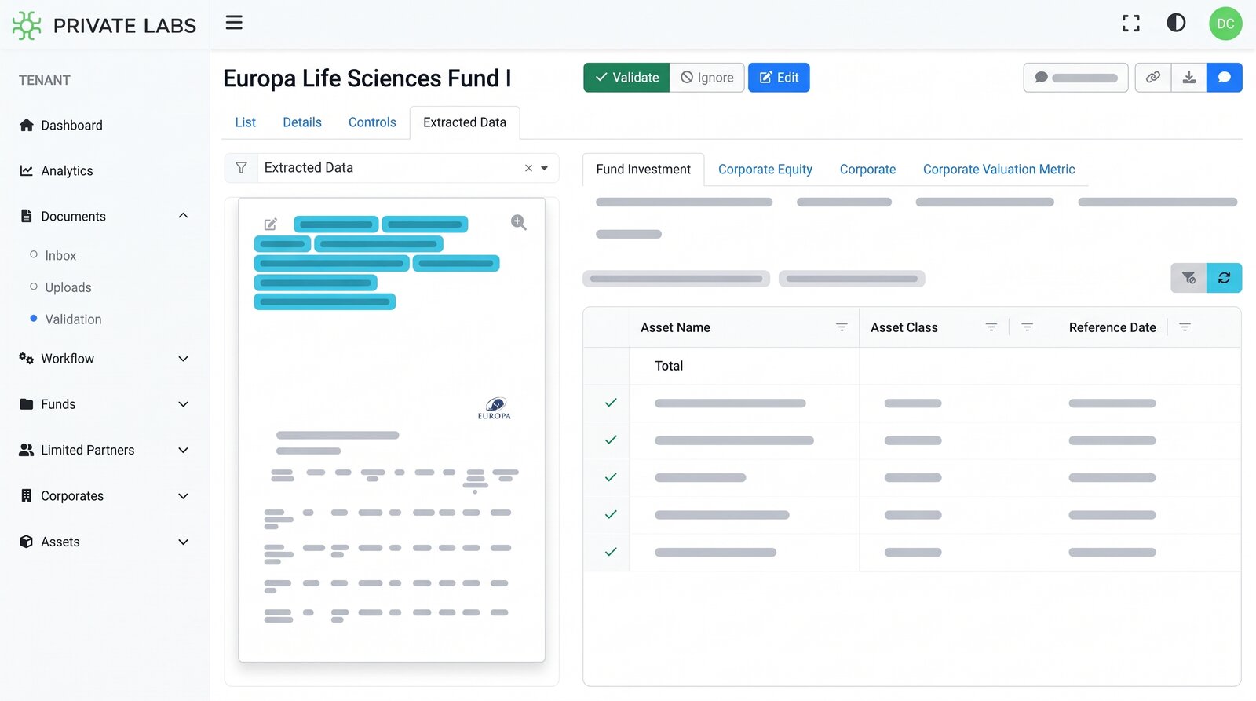Switch to the Details tab
The image size is (1256, 701).
(x=302, y=122)
